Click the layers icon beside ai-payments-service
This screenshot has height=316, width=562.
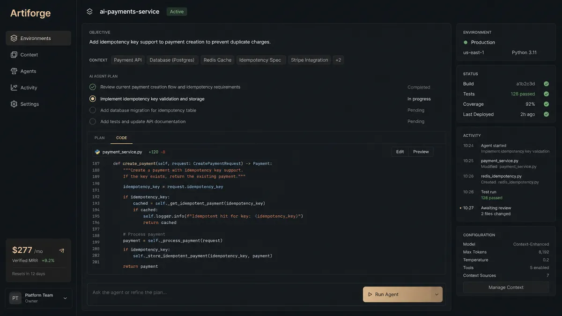point(89,12)
